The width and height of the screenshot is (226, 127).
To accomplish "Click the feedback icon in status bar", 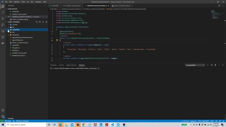I will 220,121.
